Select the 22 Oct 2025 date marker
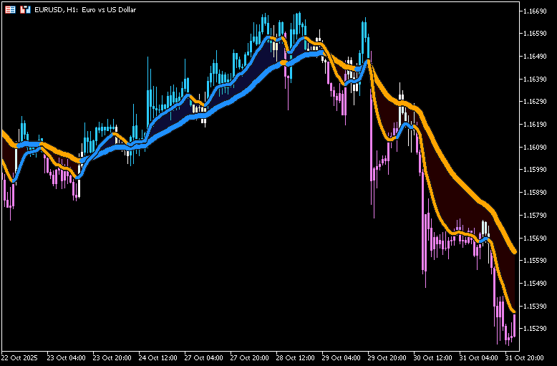557x366 pixels. click(20, 357)
